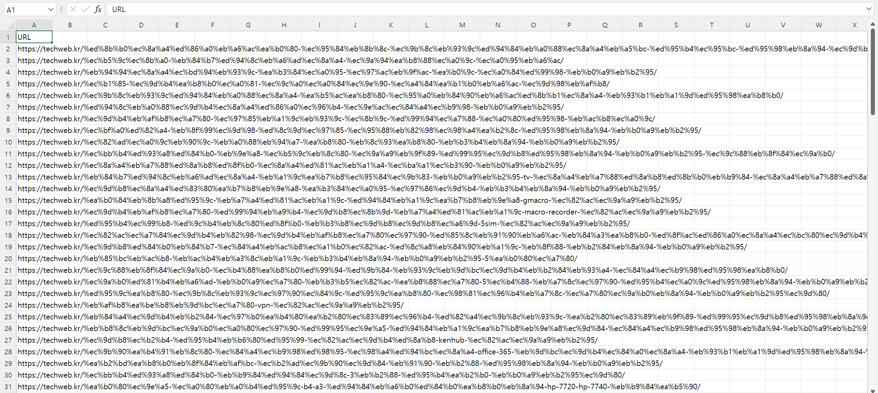The height and width of the screenshot is (393, 878).
Task: Select column X header
Action: point(852,25)
